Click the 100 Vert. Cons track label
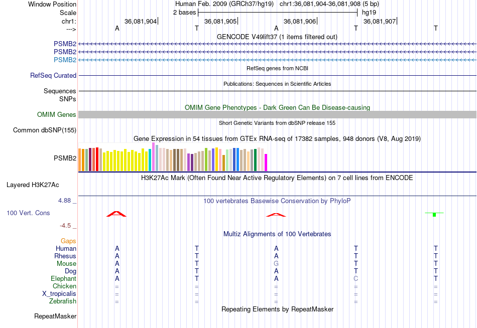 (28, 213)
